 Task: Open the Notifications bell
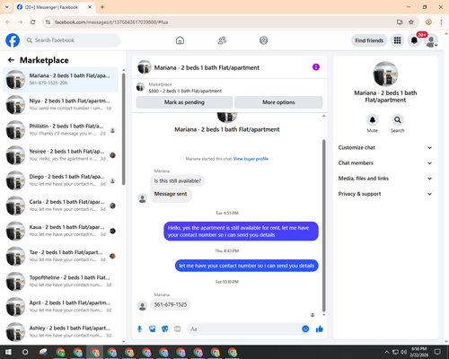414,40
